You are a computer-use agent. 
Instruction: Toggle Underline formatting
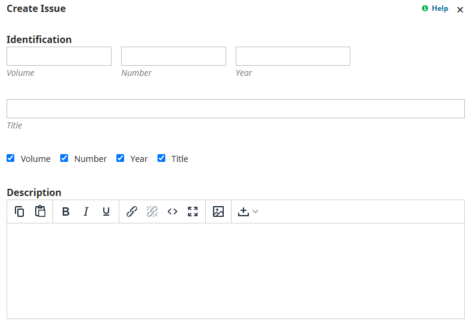pyautogui.click(x=106, y=211)
